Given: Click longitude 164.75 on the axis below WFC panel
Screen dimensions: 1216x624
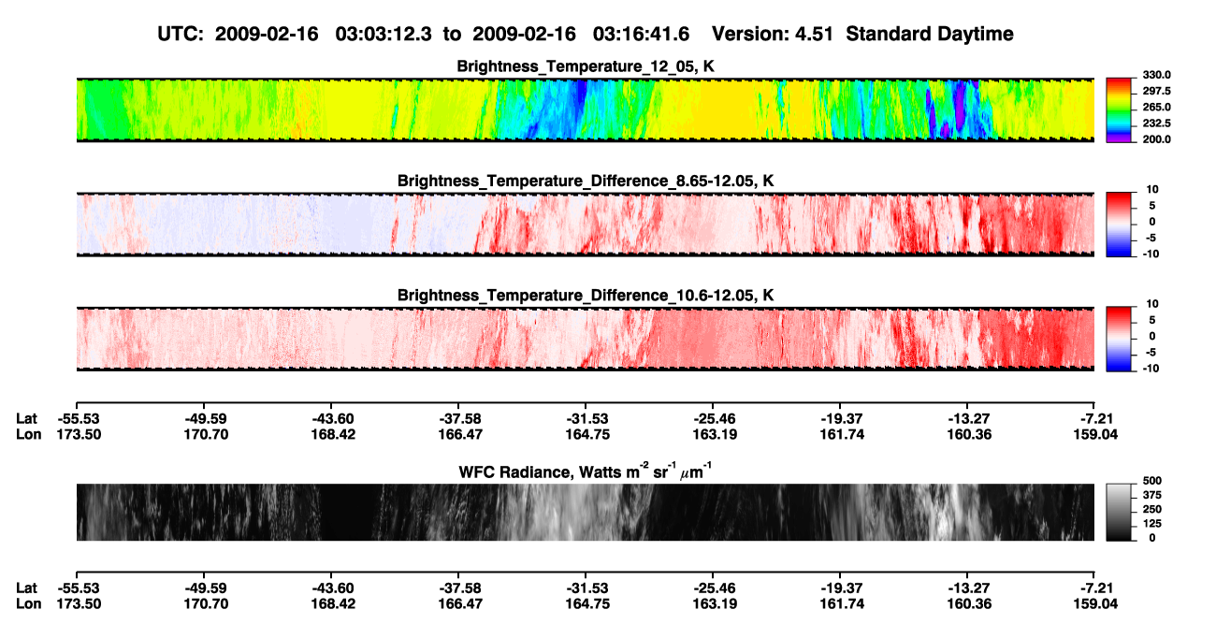Looking at the screenshot, I should point(586,602).
